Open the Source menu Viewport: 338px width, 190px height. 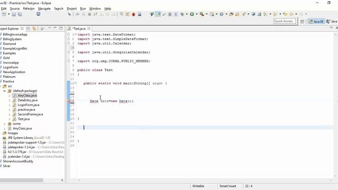click(15, 8)
